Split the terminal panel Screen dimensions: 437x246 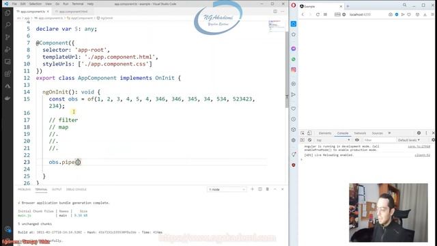click(259, 189)
